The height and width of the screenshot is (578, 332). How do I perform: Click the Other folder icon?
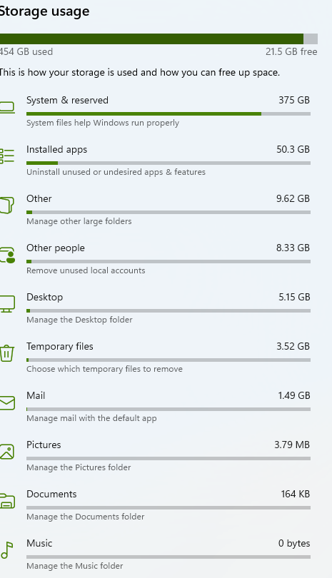point(6,206)
